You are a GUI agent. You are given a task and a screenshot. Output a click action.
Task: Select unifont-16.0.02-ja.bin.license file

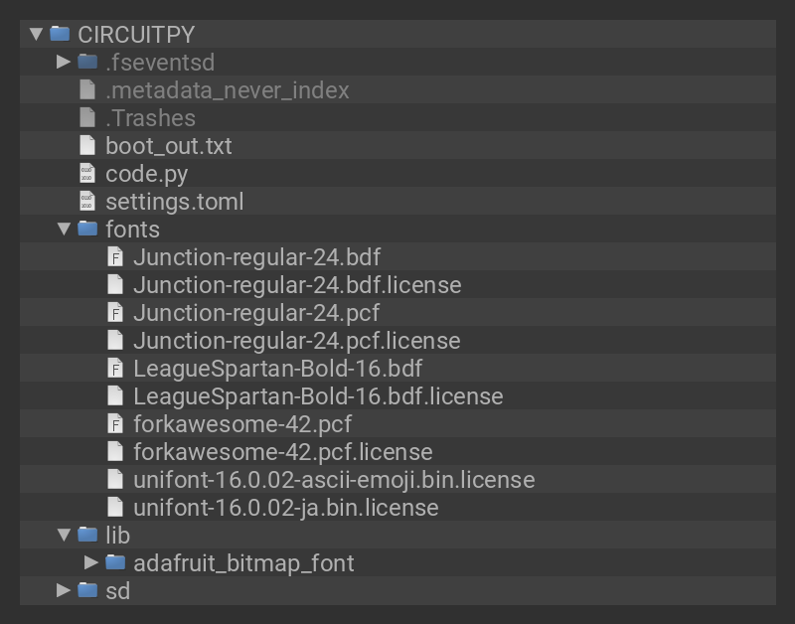coord(285,508)
